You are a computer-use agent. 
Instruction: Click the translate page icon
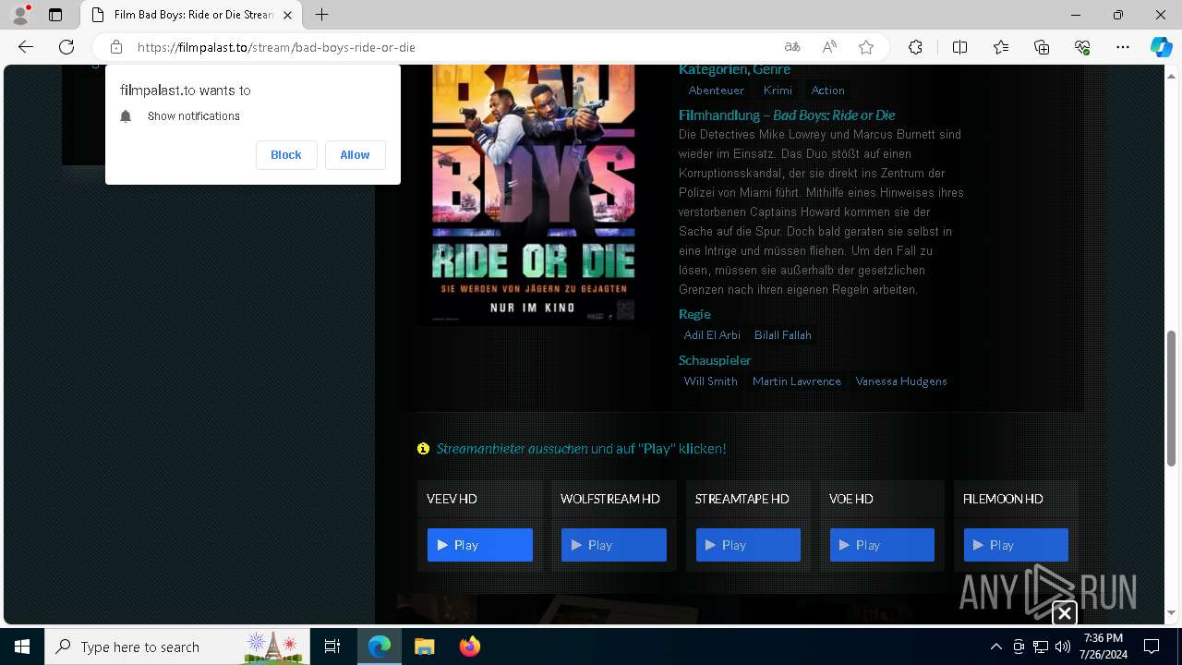click(792, 47)
